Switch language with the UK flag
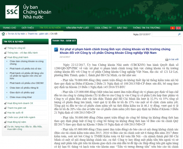Image resolution: width=183 pixels, height=149 pixels. (178, 28)
